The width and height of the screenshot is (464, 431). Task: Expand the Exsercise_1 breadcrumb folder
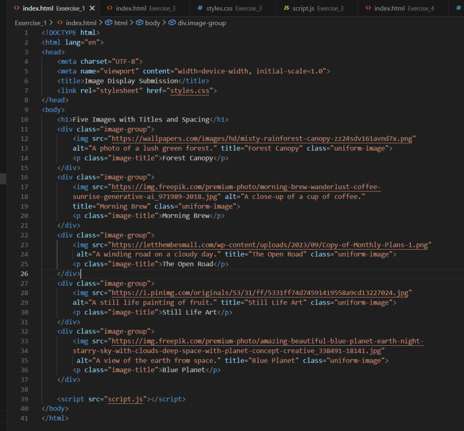click(x=31, y=23)
